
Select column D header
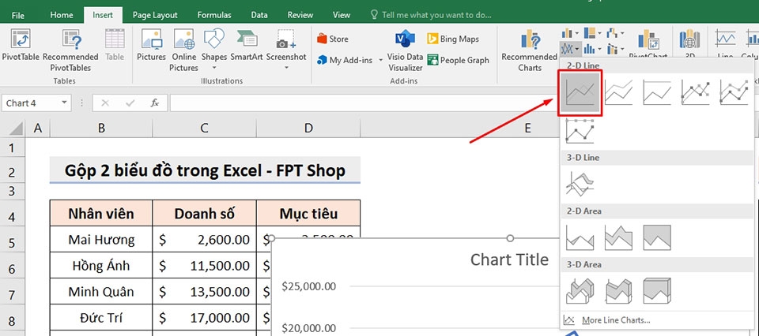(x=308, y=128)
